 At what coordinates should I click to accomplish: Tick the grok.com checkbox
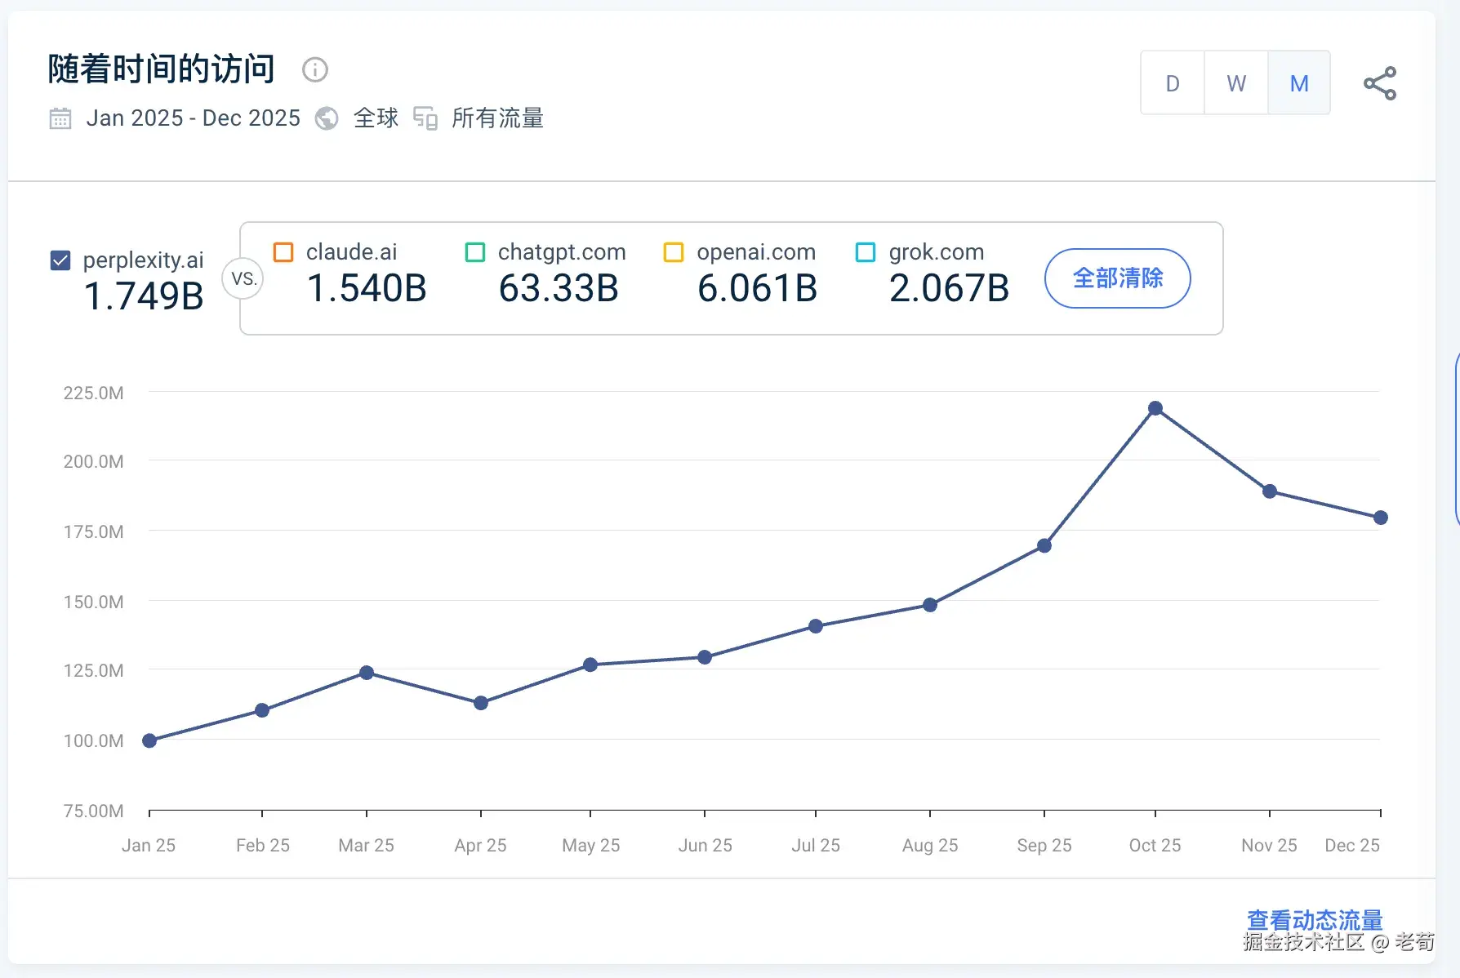tap(866, 252)
